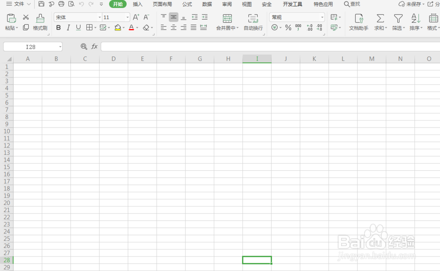The image size is (440, 271).
Task: Switch to the 页面布局 (Page Layout) tab
Action: 162,4
